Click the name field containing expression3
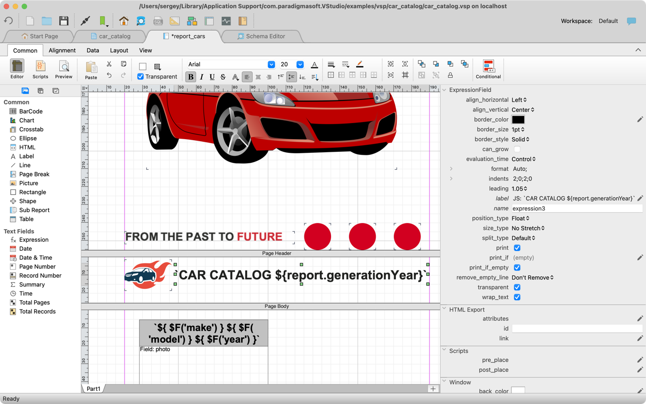 click(x=576, y=209)
